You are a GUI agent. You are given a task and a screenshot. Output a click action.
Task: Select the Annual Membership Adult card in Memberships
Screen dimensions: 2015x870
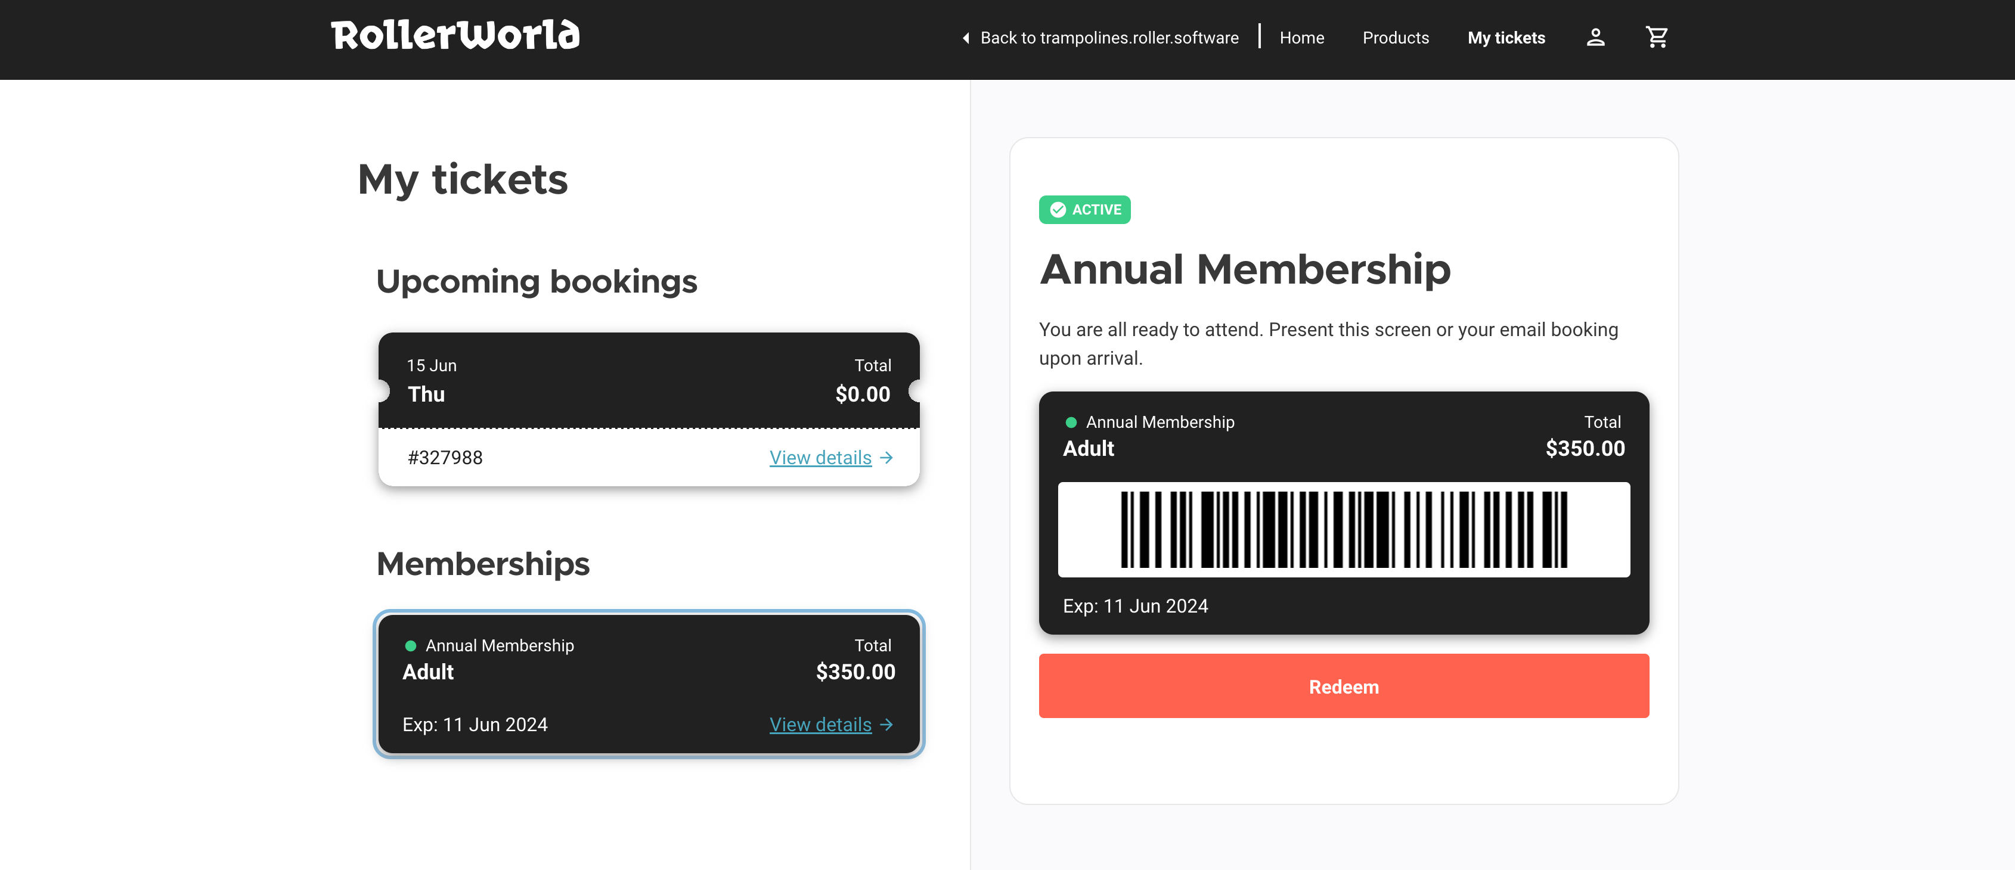point(649,685)
